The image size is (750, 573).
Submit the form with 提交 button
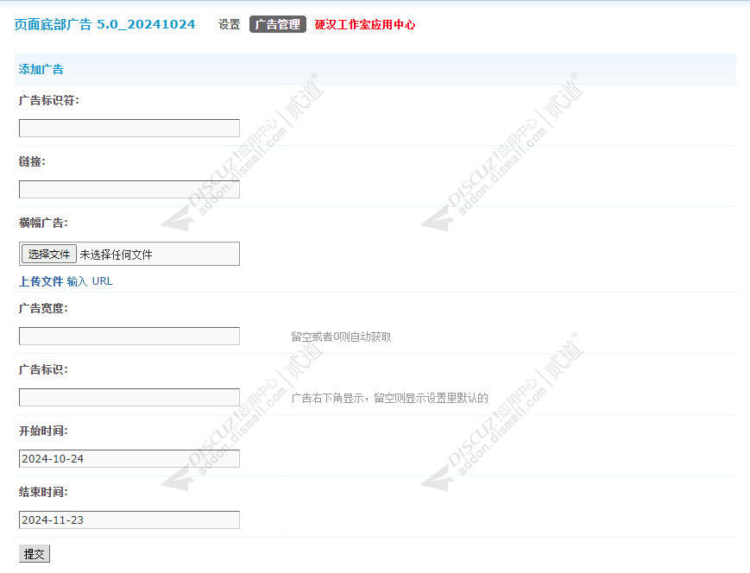click(x=34, y=554)
